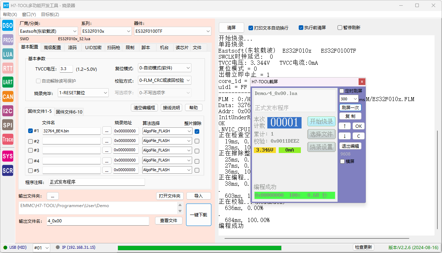Close the H7-TOOL截屏 popup window

(x=362, y=81)
